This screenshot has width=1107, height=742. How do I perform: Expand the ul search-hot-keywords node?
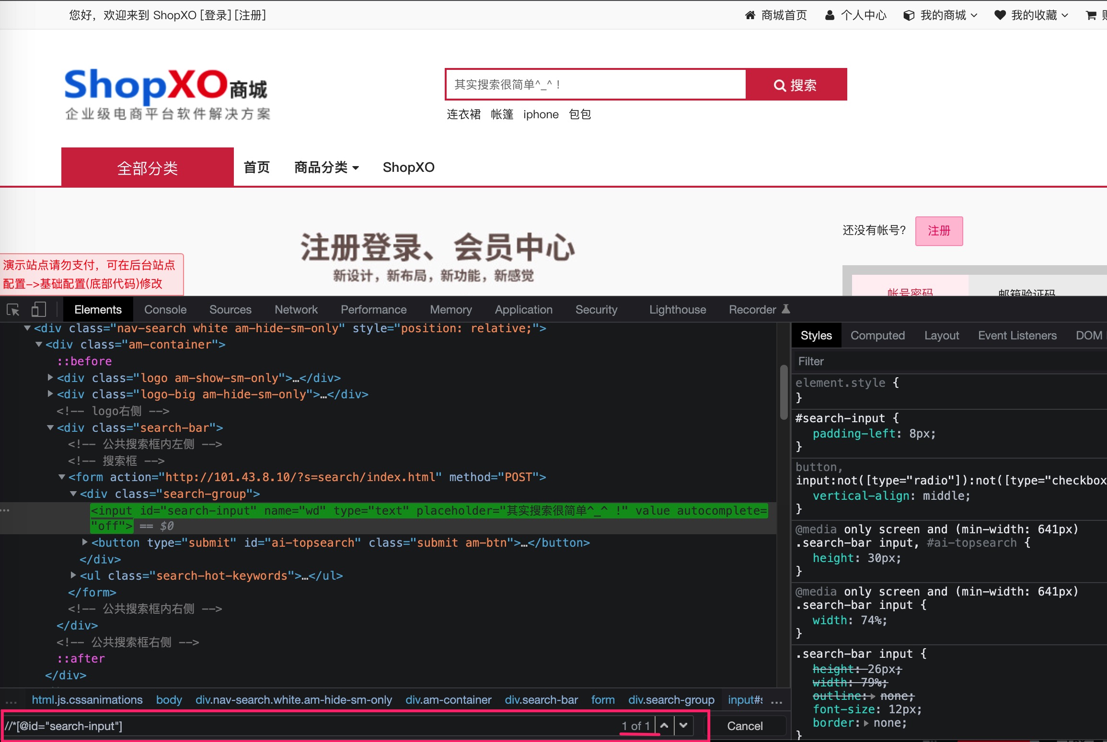[x=73, y=575]
